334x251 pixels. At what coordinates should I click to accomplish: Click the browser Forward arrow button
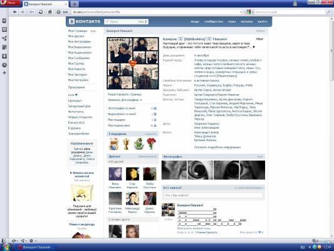tap(23, 12)
